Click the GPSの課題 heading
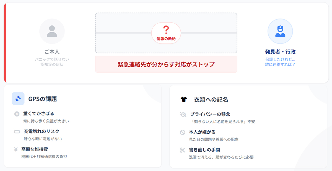Viewport: 332px width, 171px height. tap(43, 99)
